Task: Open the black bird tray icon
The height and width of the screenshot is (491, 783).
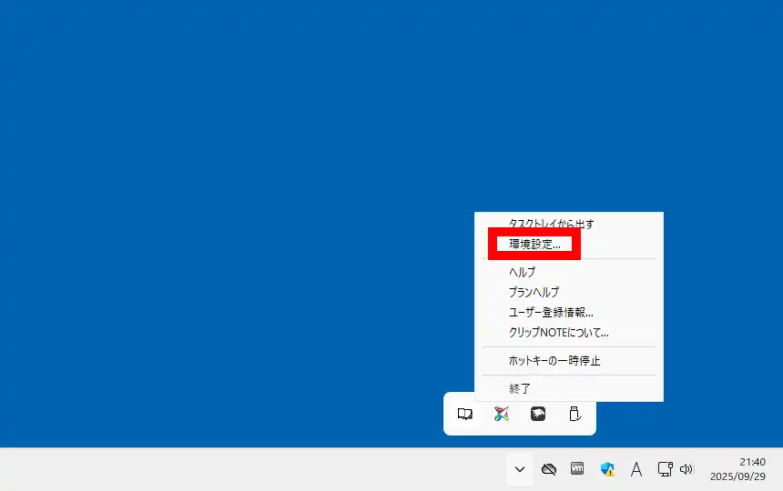Action: pos(538,414)
